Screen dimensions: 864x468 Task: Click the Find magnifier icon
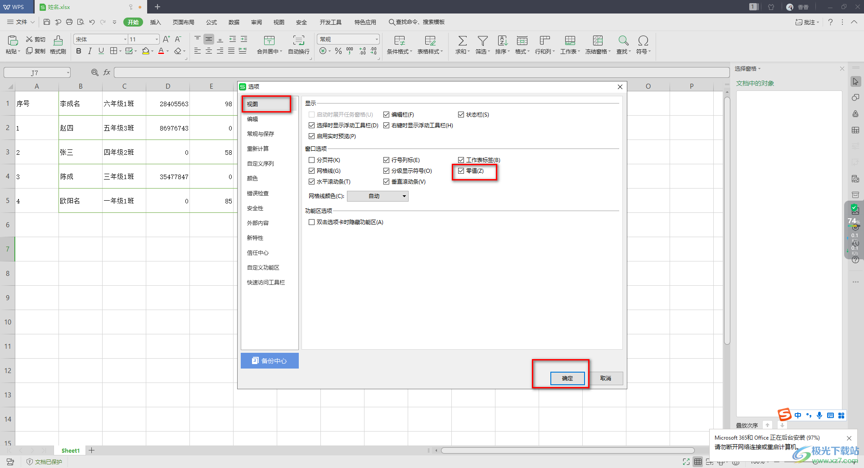(623, 40)
